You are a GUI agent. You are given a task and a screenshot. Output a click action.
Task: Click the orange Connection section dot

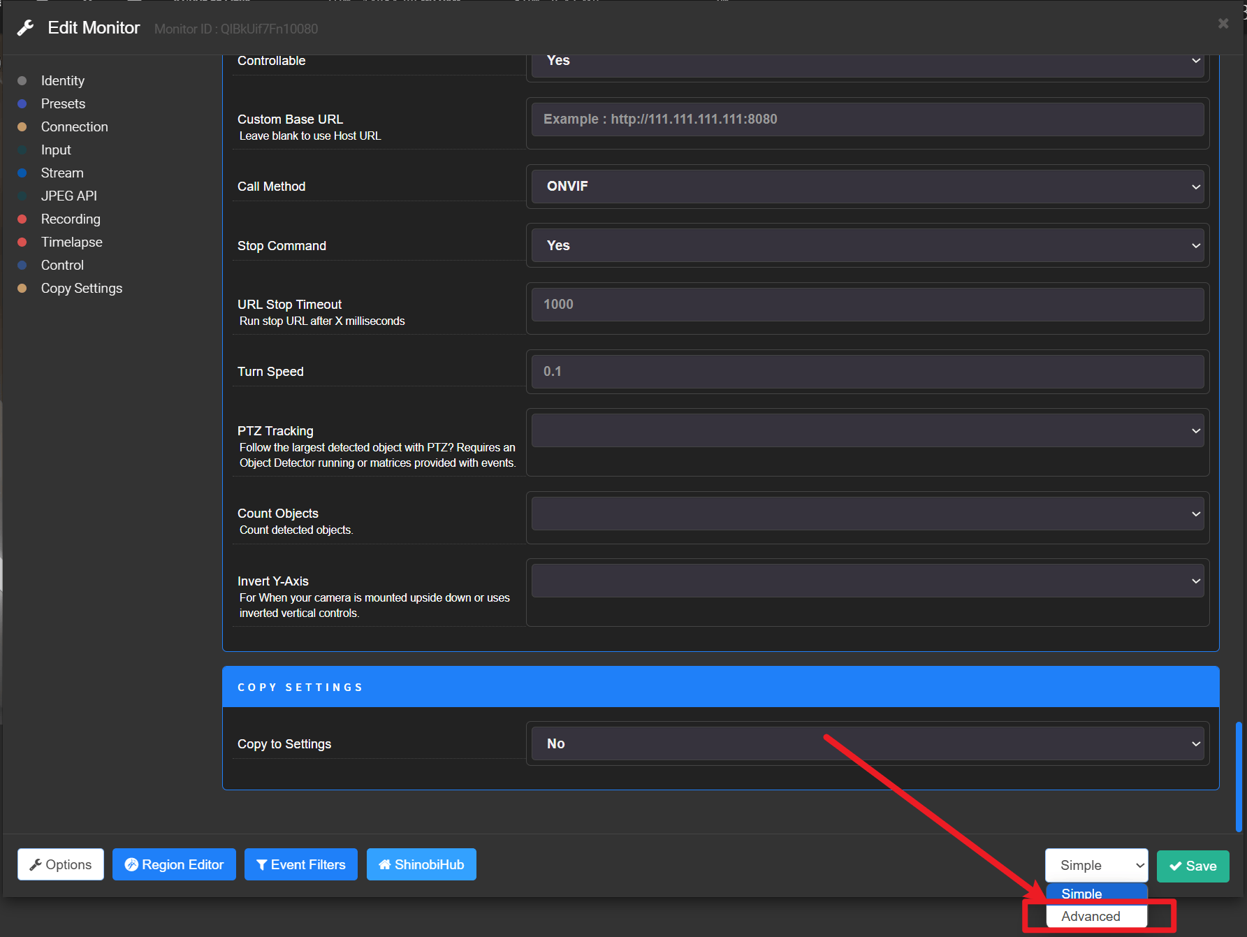(x=22, y=127)
